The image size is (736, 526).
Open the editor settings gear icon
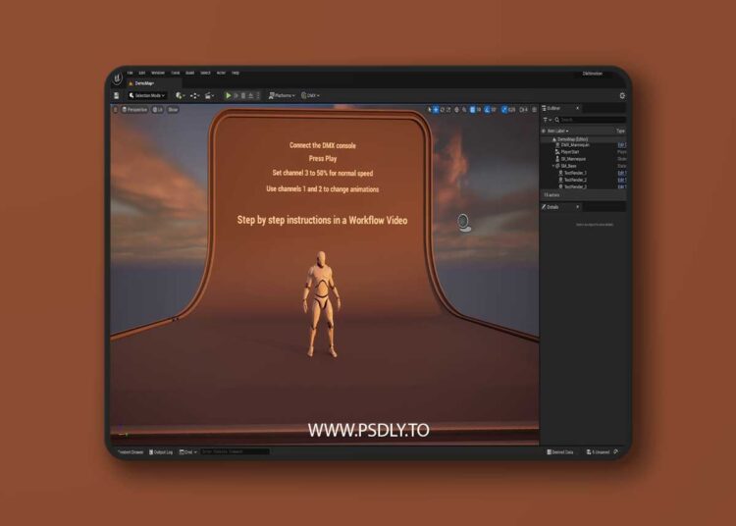[621, 95]
